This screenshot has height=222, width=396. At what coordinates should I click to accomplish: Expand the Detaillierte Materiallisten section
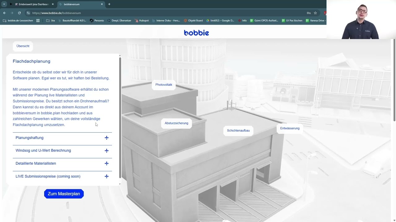pyautogui.click(x=62, y=163)
